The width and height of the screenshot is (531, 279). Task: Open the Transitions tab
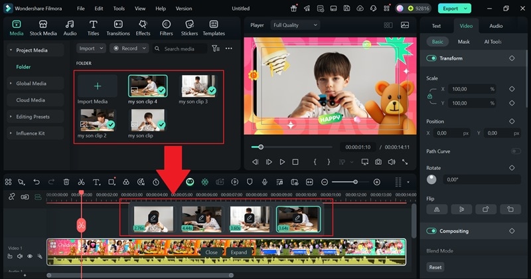(x=118, y=28)
